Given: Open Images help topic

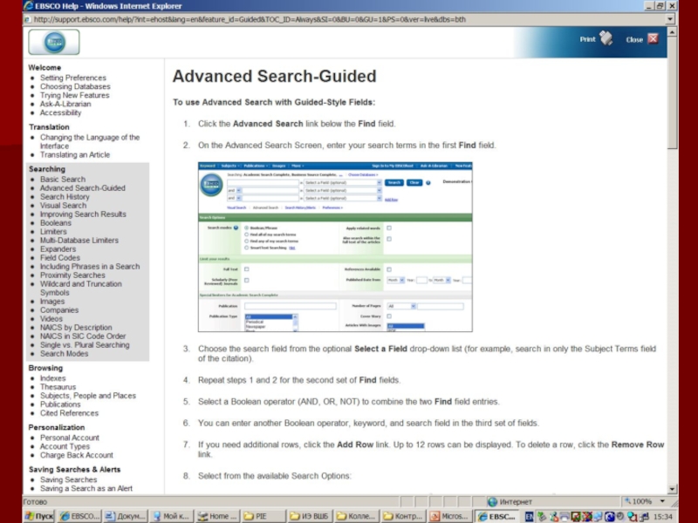Looking at the screenshot, I should click(52, 301).
